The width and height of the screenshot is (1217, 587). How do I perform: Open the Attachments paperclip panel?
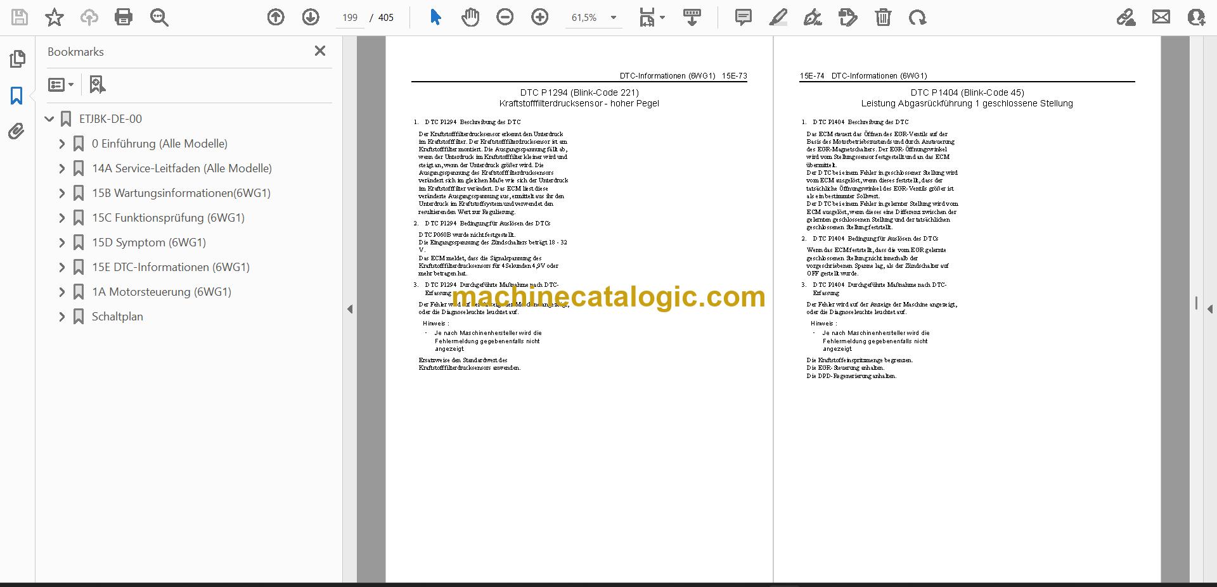(16, 131)
